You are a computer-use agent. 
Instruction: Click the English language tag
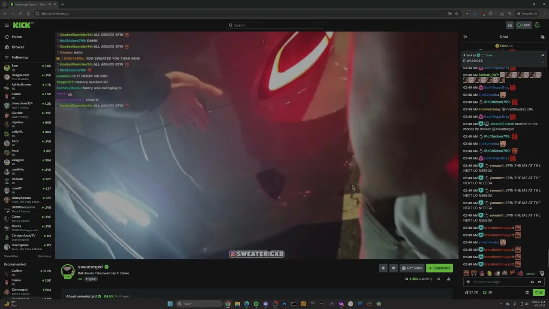(91, 279)
